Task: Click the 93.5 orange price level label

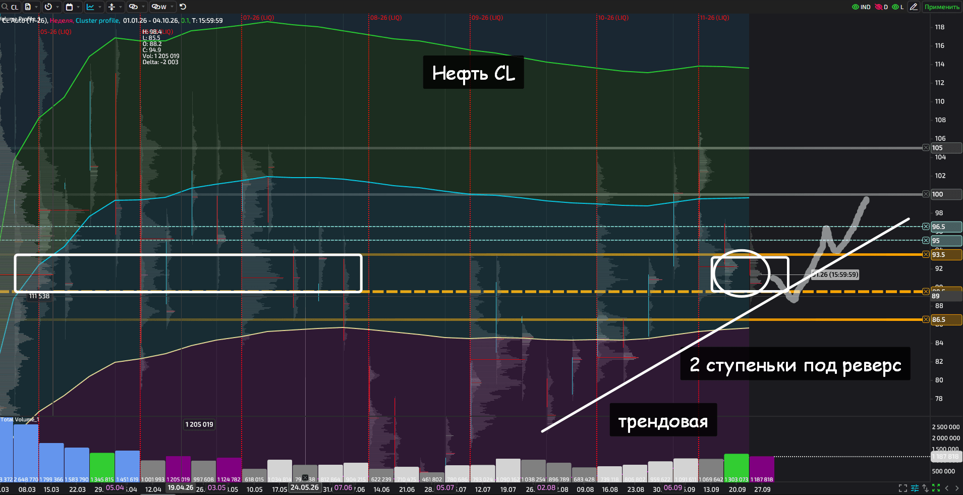Action: pos(946,255)
